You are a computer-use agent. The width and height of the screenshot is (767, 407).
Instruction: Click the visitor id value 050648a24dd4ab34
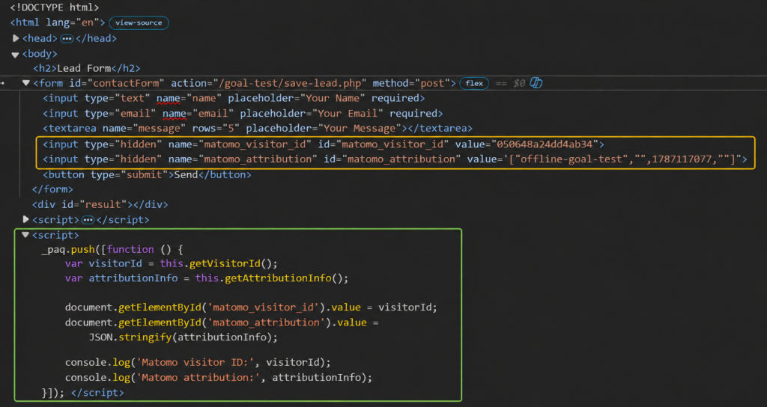(x=545, y=144)
